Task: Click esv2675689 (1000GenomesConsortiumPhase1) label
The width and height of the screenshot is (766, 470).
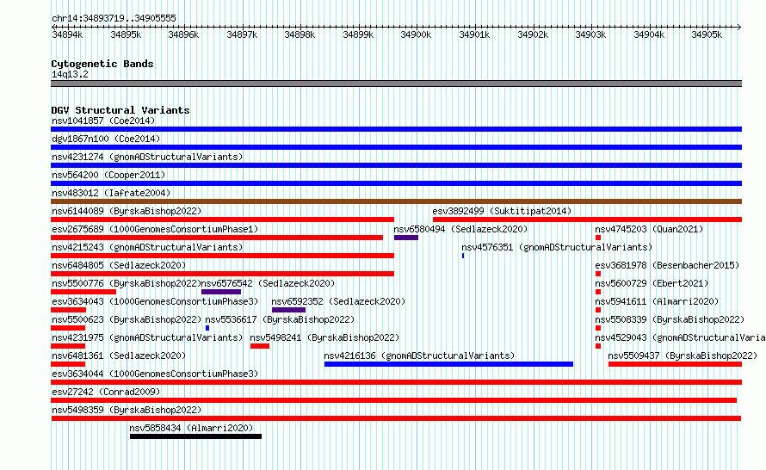Action: [155, 229]
